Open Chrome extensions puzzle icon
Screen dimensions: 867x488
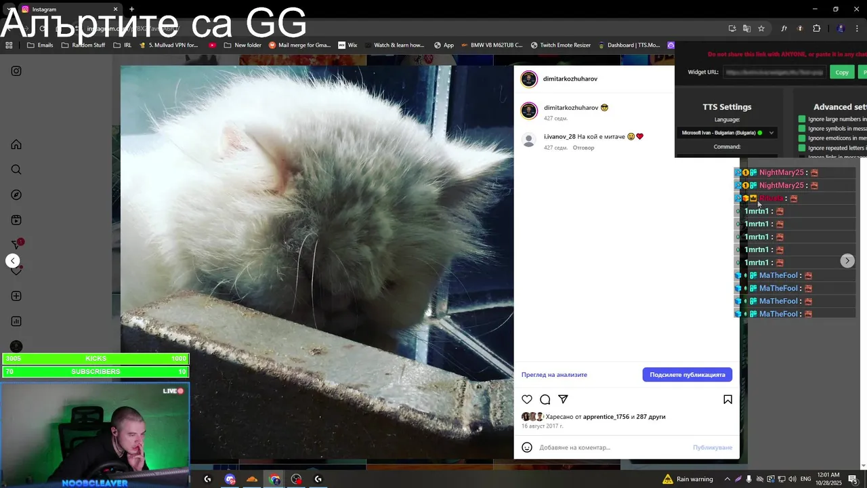click(x=816, y=28)
